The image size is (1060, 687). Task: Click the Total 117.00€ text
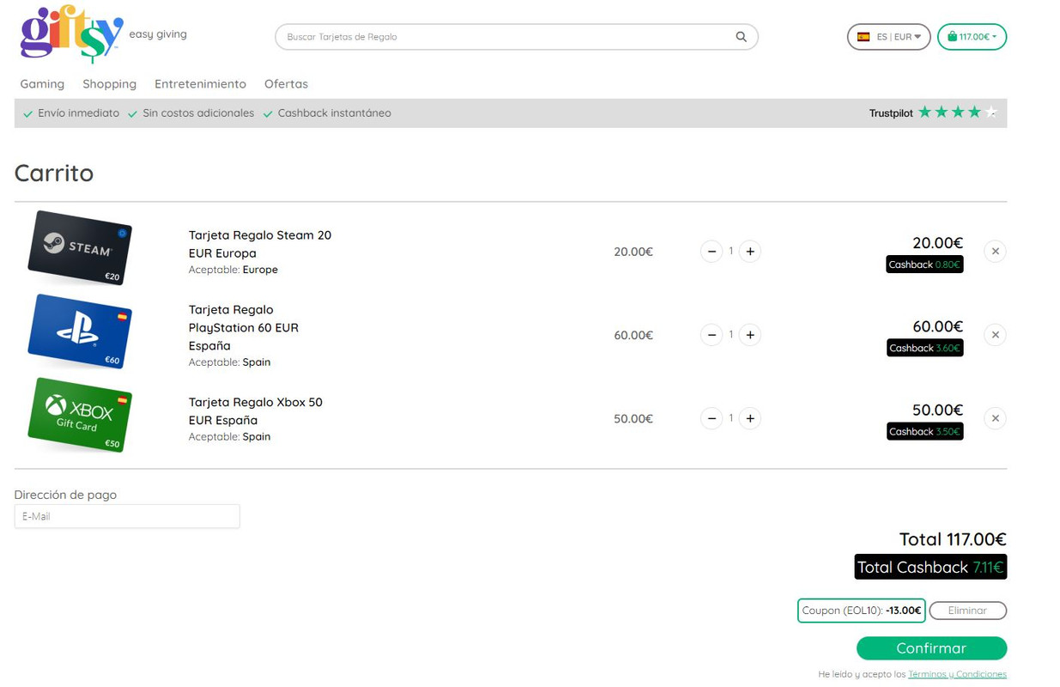pyautogui.click(x=953, y=539)
